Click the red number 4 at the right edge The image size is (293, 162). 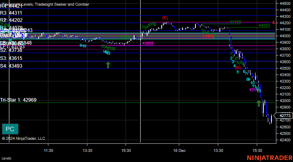pos(273,23)
